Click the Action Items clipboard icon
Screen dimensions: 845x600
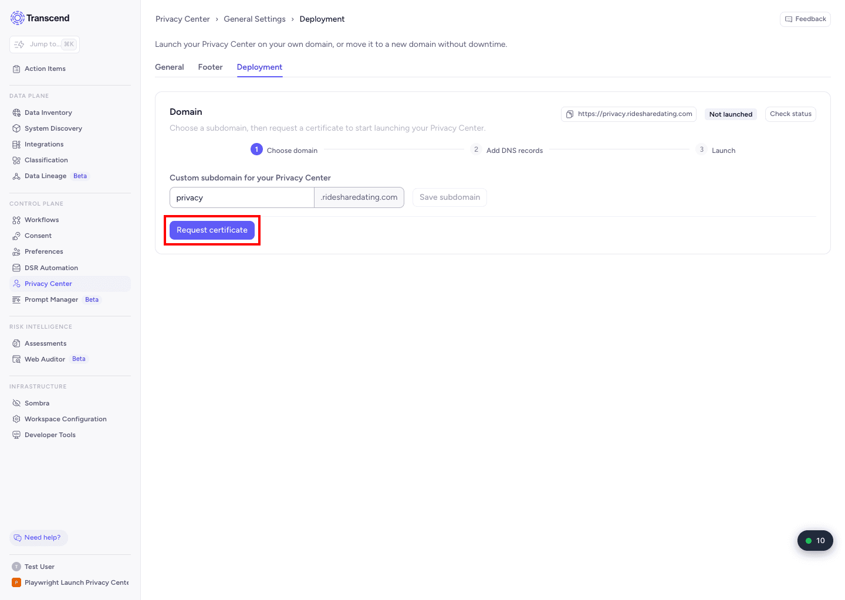[x=16, y=69]
